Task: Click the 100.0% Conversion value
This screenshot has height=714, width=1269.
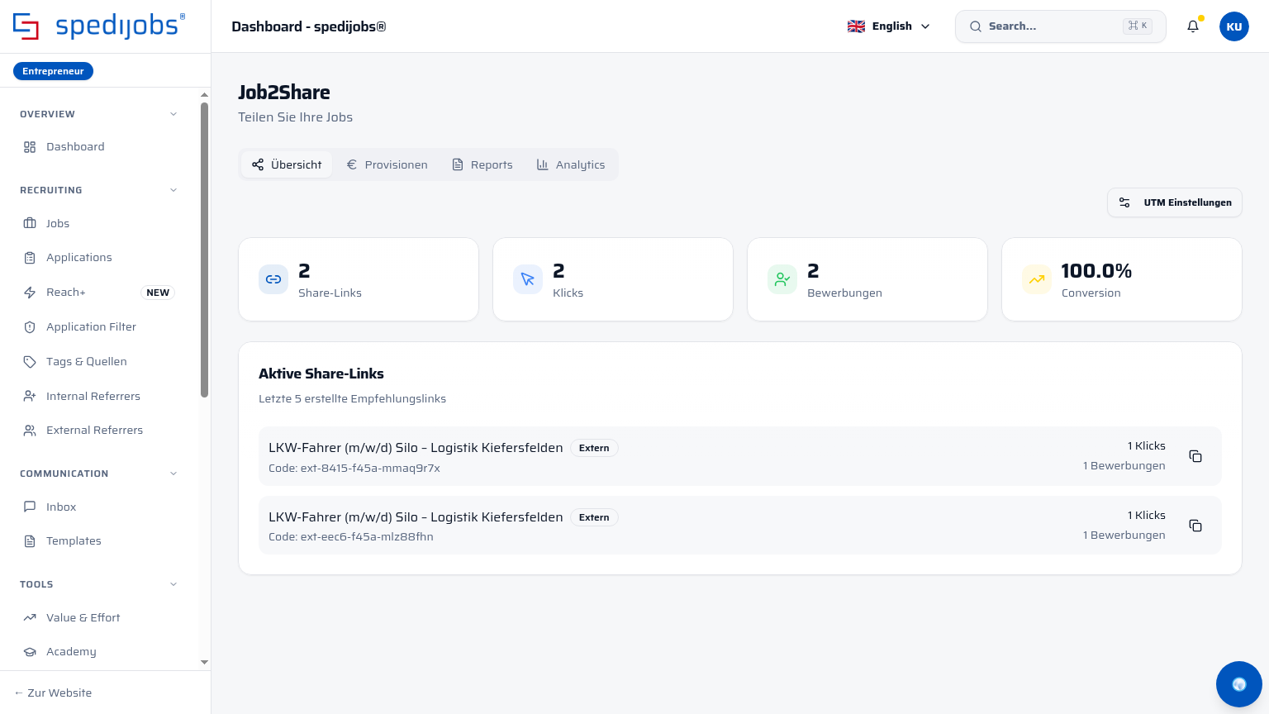Action: (x=1096, y=271)
